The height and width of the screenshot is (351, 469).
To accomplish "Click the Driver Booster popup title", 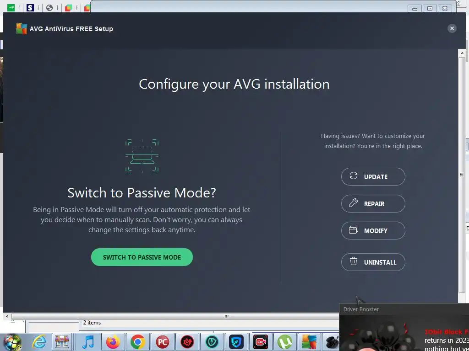I will [x=361, y=309].
